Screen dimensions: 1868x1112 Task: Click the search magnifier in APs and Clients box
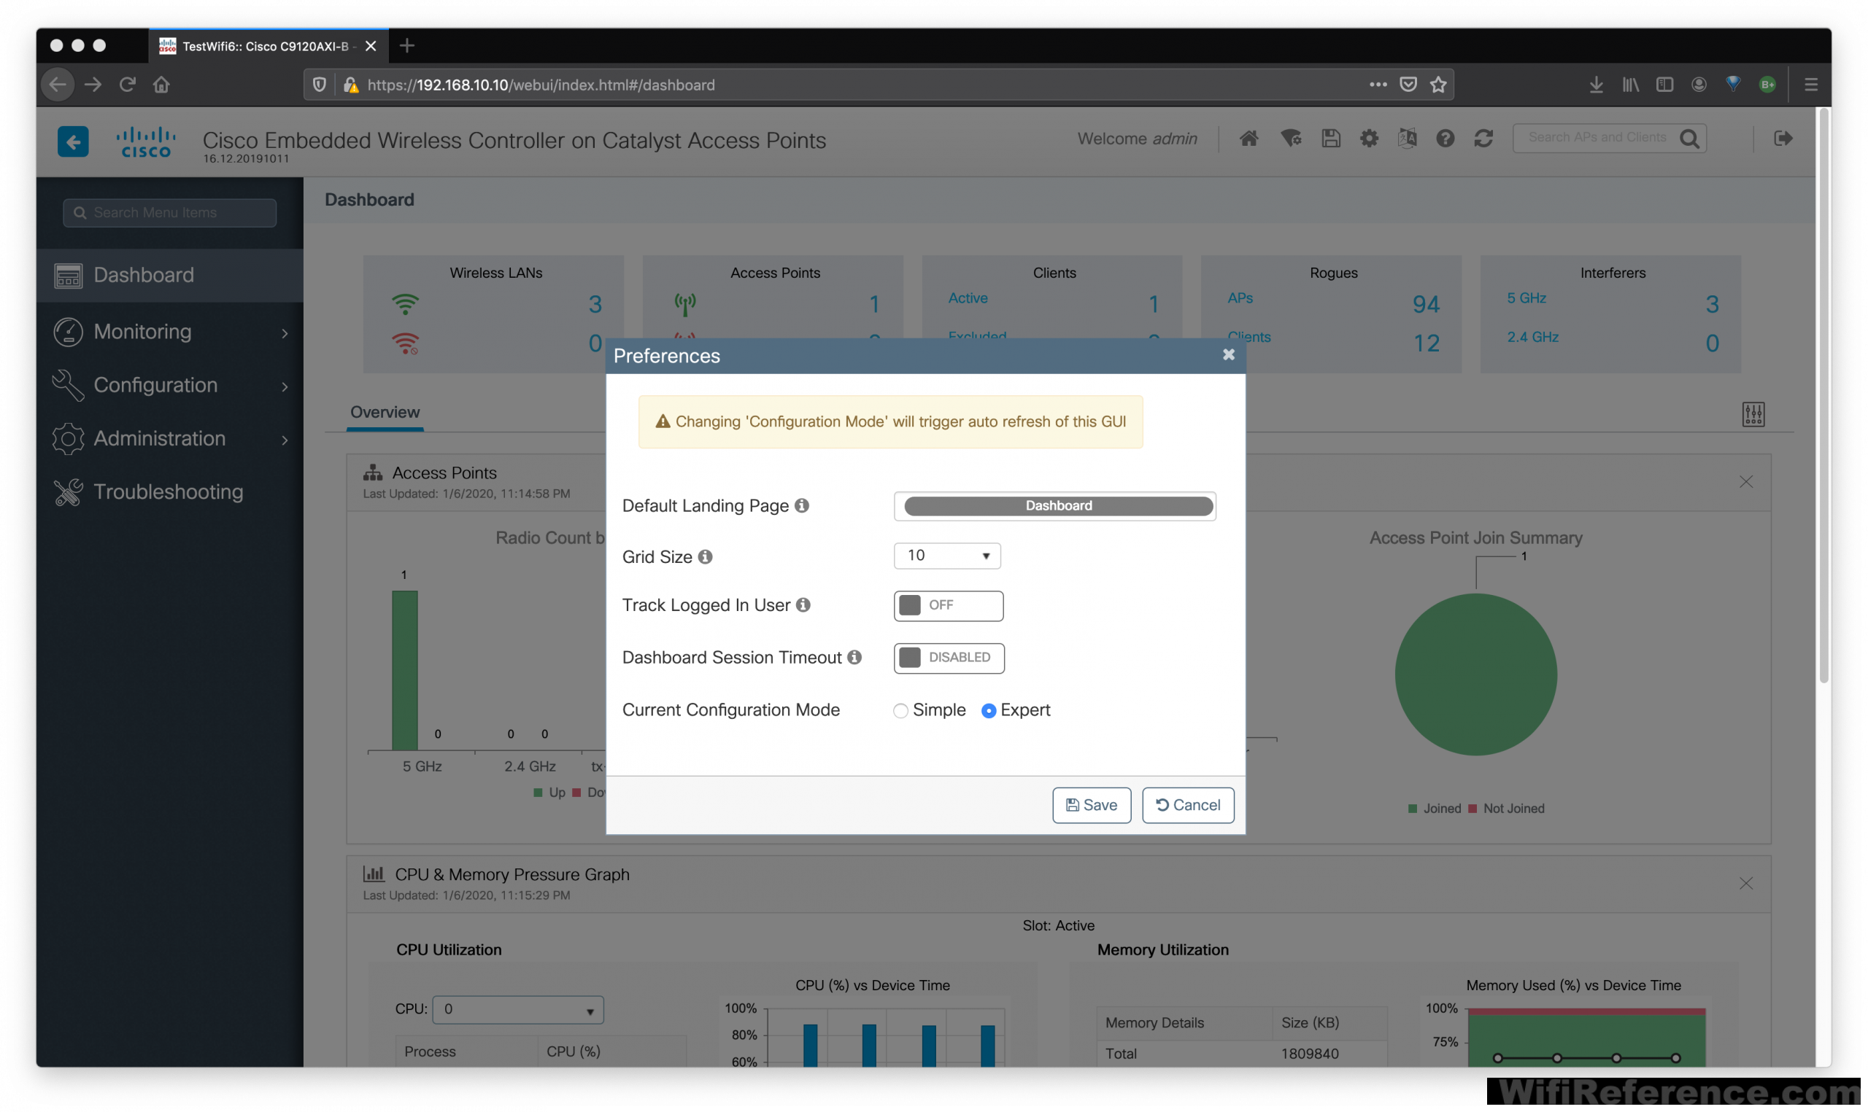pos(1688,139)
